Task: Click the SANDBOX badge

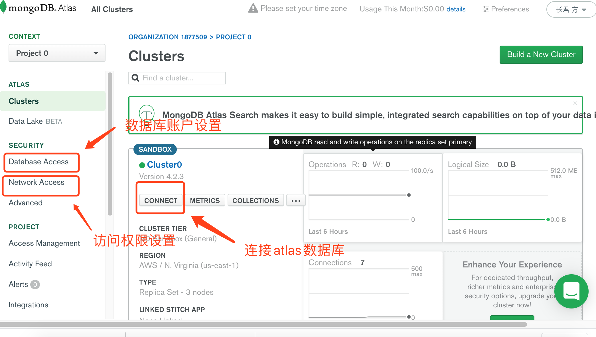Action: [155, 149]
